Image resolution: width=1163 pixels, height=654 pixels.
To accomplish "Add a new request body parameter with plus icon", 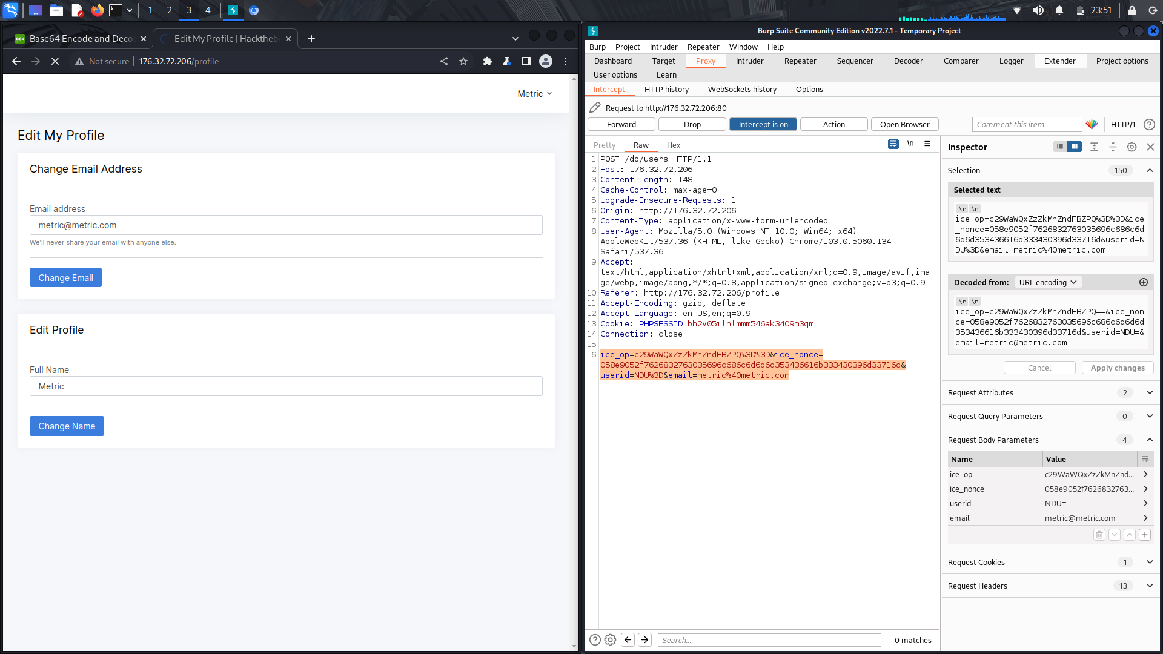I will pos(1144,535).
